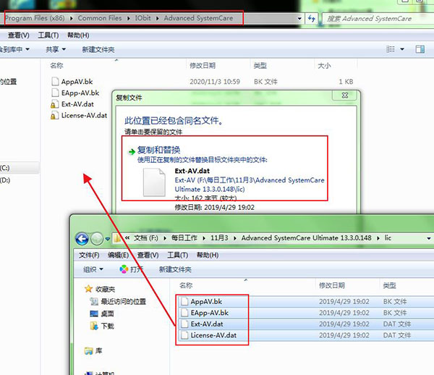Viewport: 434px width, 375px height.
Task: Click 打开 button with colorful icon
Action: (132, 269)
